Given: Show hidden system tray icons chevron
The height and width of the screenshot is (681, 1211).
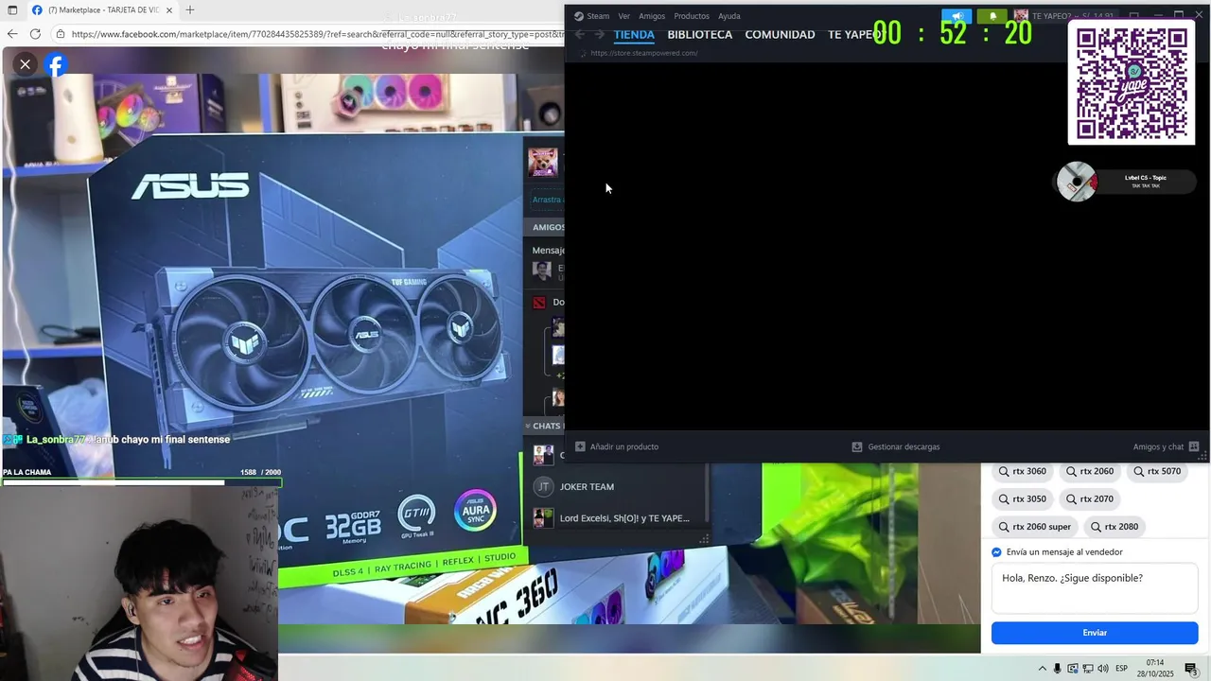Looking at the screenshot, I should point(1043,669).
